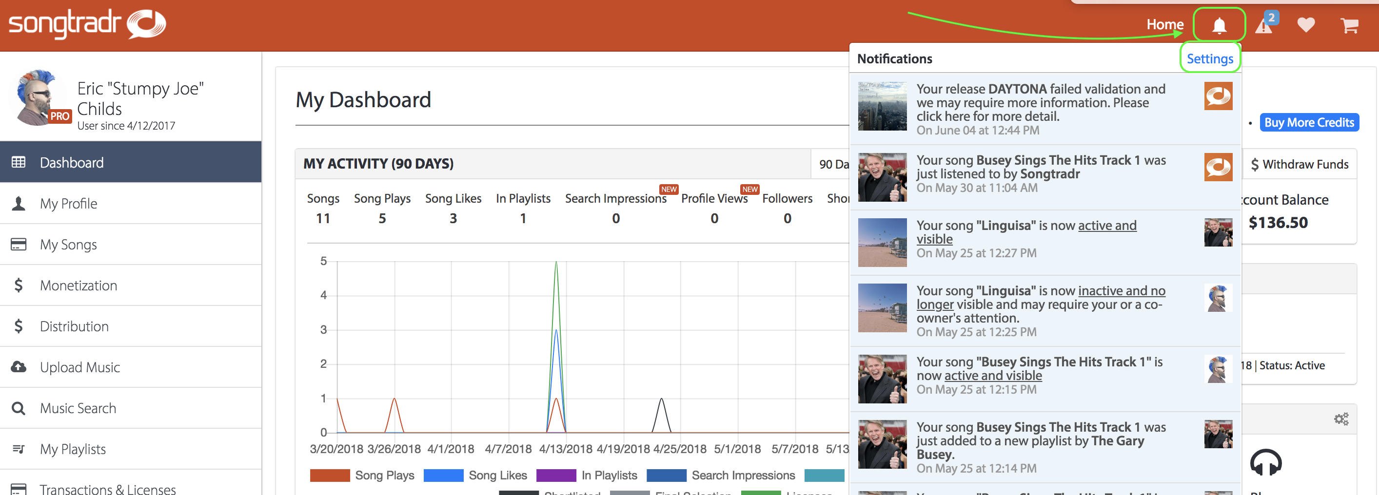The width and height of the screenshot is (1379, 495).
Task: Click avatar beside Linguisa 'inactive and no longer' notification
Action: click(1218, 298)
